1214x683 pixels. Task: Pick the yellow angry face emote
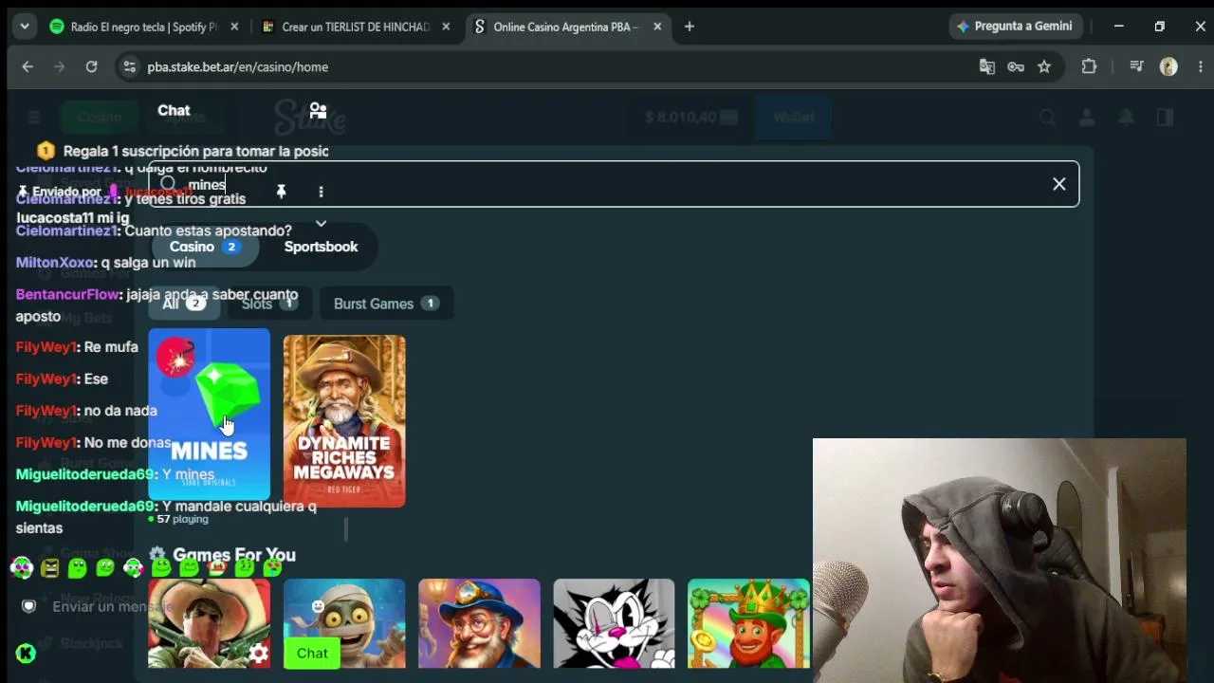[x=50, y=567]
